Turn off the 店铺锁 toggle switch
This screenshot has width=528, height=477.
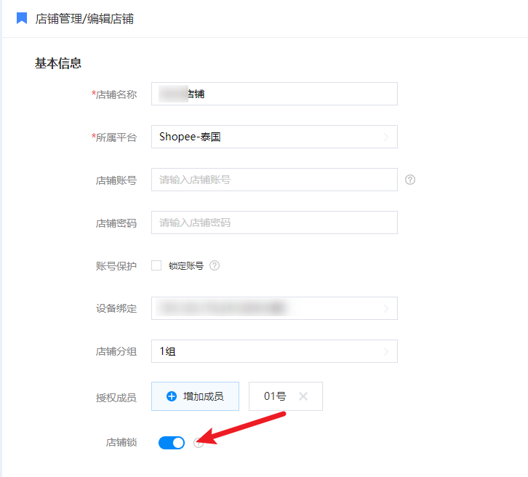[x=172, y=442]
